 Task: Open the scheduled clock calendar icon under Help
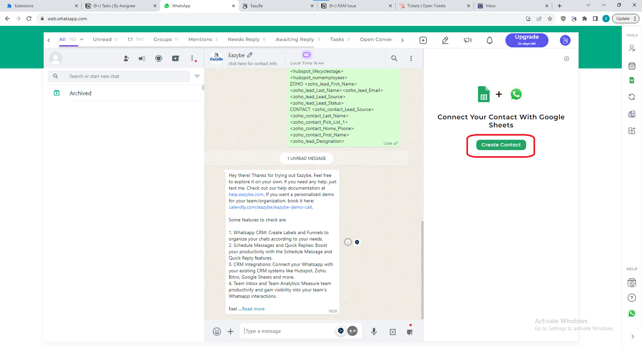point(632,283)
